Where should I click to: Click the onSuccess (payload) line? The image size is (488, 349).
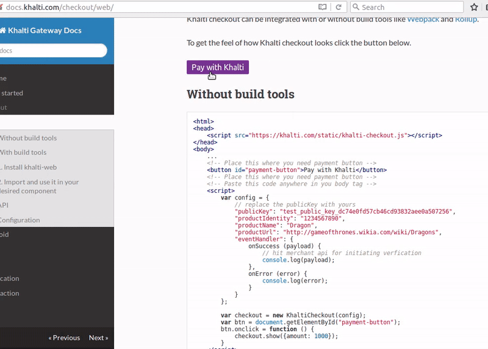click(x=284, y=246)
